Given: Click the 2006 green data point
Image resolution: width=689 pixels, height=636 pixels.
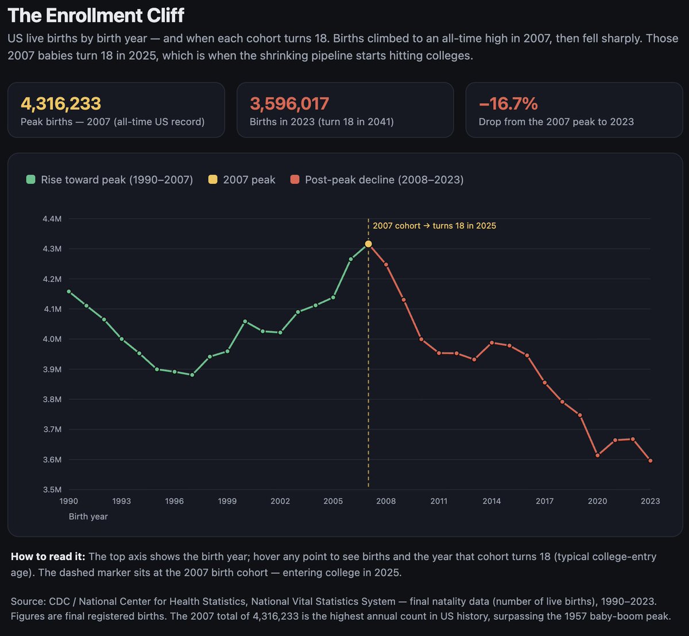Looking at the screenshot, I should 351,259.
